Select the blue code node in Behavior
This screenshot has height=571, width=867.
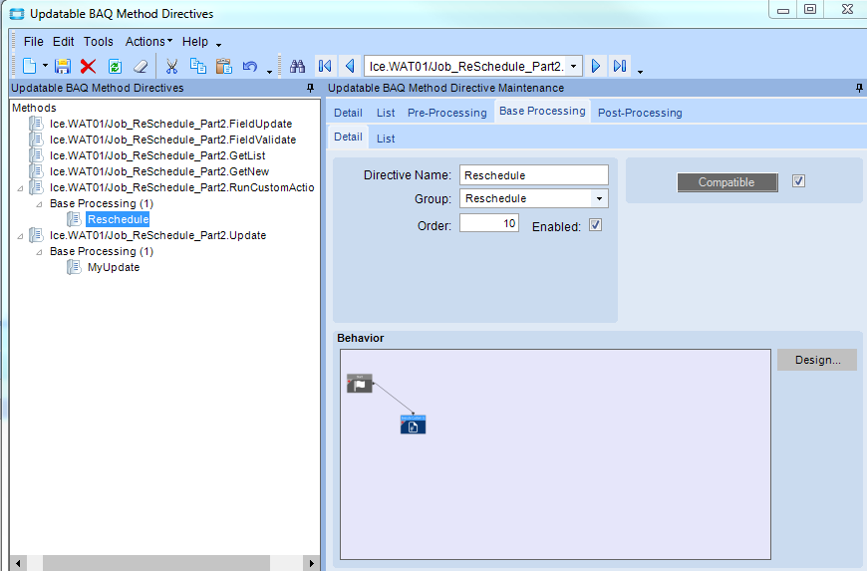tap(413, 425)
